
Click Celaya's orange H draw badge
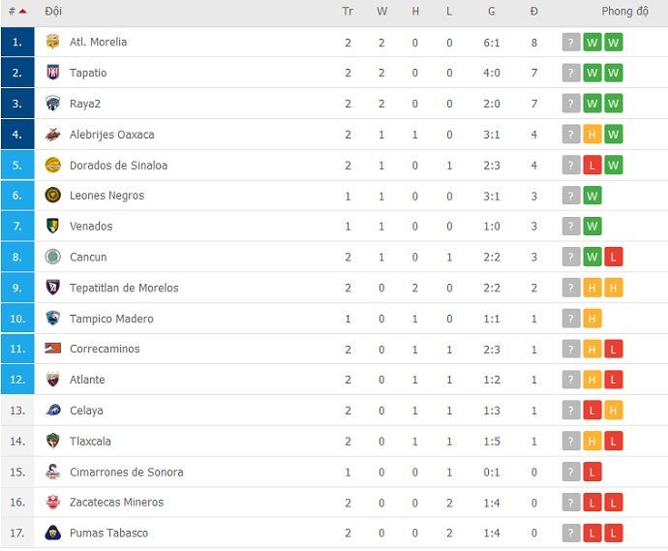point(614,411)
